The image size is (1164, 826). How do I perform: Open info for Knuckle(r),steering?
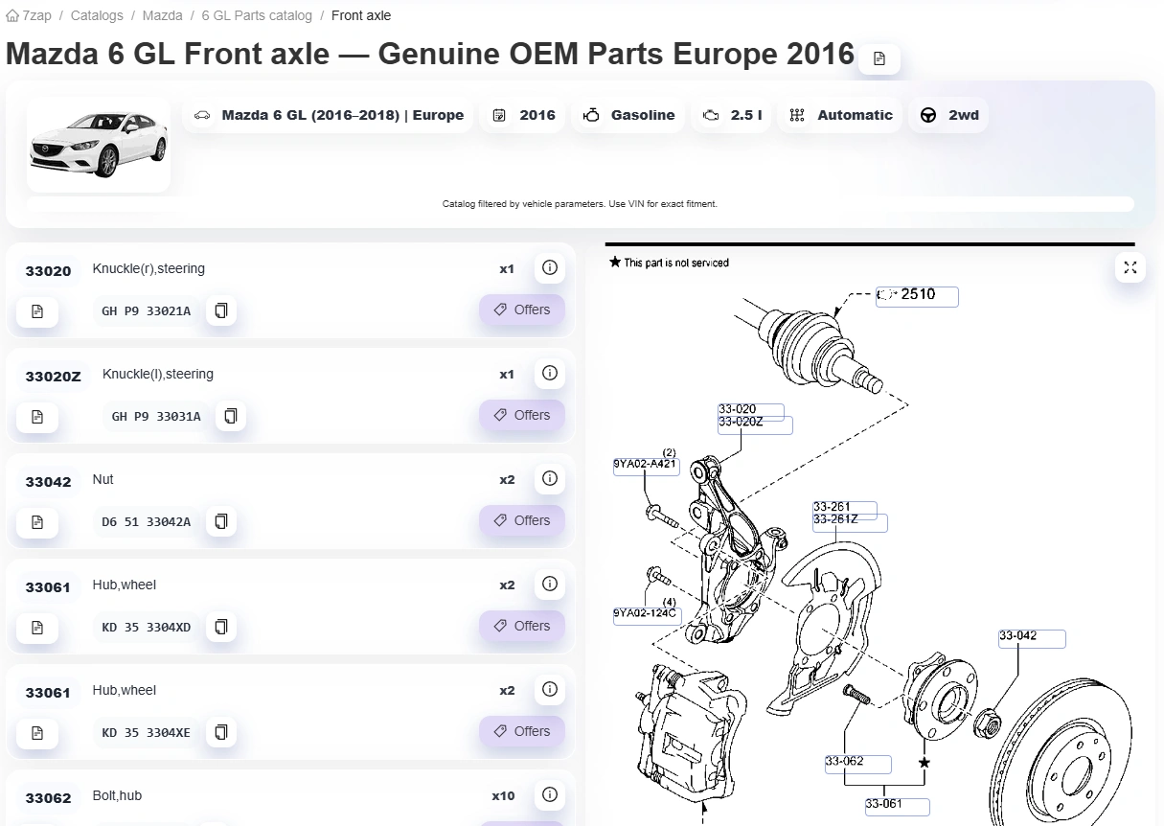pyautogui.click(x=550, y=268)
